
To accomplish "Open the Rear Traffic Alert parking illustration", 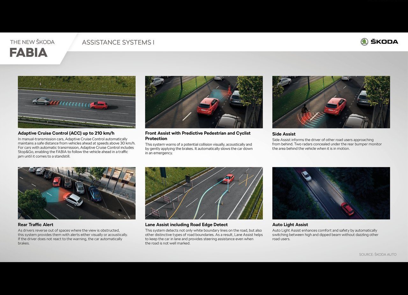I will click(76, 193).
